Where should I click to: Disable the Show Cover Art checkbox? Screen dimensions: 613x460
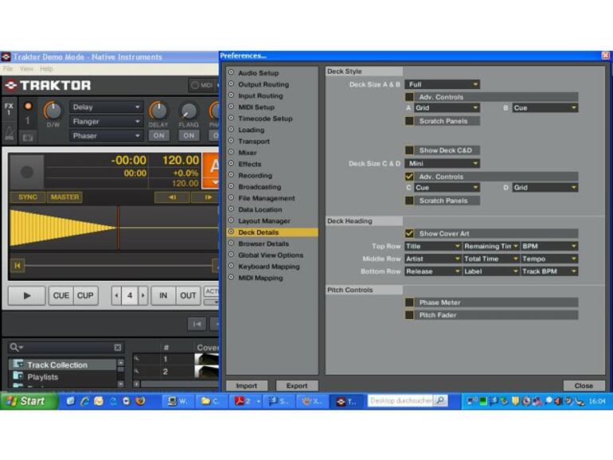pos(409,233)
